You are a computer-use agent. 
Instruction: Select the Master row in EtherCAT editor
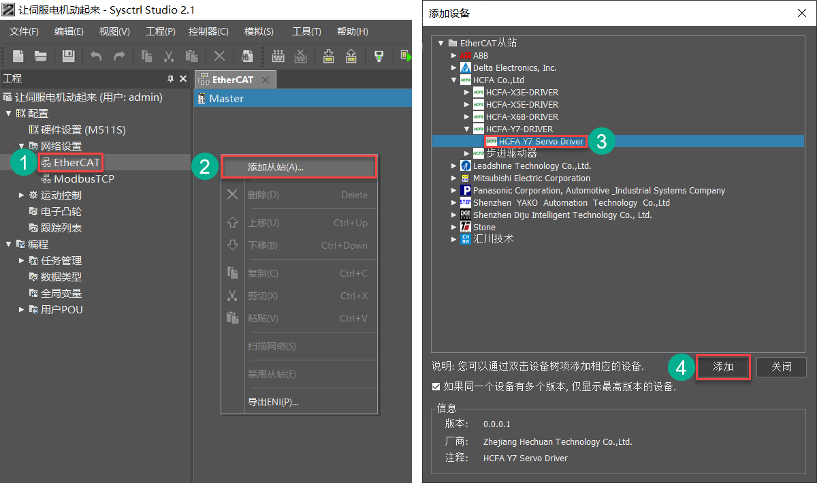pyautogui.click(x=303, y=98)
